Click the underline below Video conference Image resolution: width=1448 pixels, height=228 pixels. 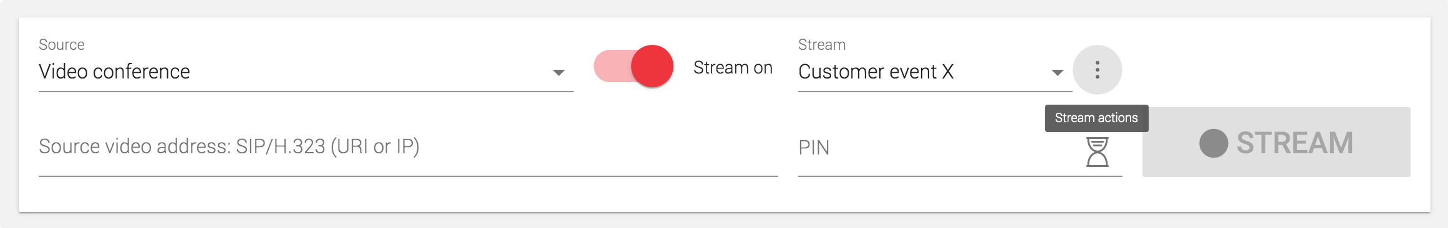[x=306, y=92]
